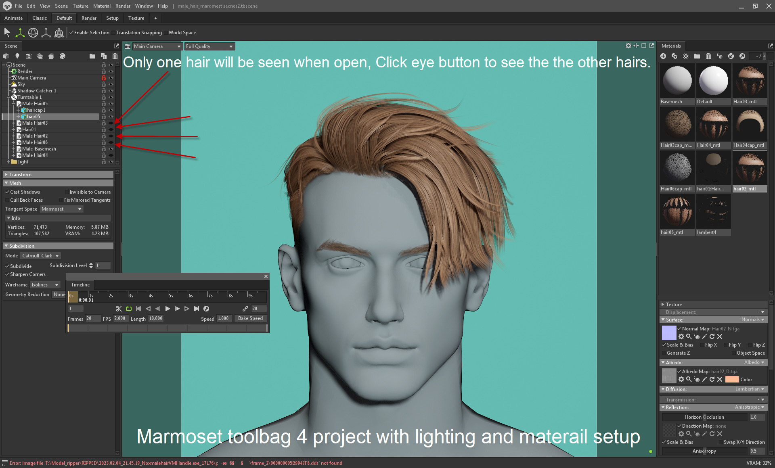Open Wireframe Isolines dropdown
This screenshot has height=468, width=775.
[45, 285]
